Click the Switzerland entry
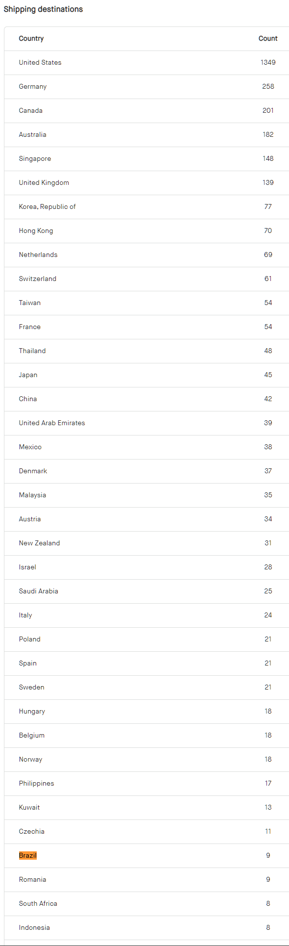Screen dimensions: 289x946 (x=38, y=279)
